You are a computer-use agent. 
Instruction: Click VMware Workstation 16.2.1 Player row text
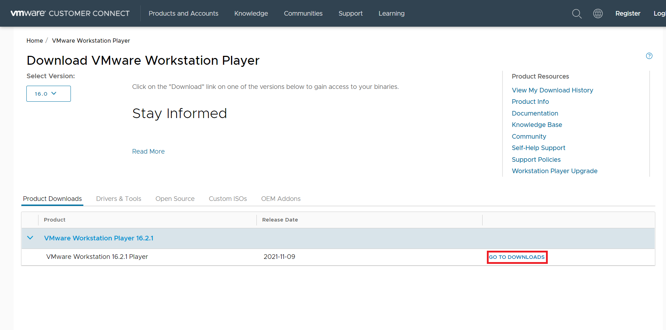[x=97, y=257]
